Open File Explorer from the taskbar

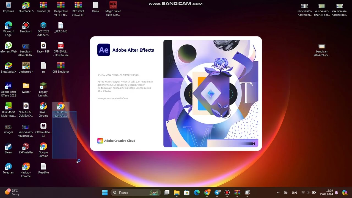coord(177,193)
